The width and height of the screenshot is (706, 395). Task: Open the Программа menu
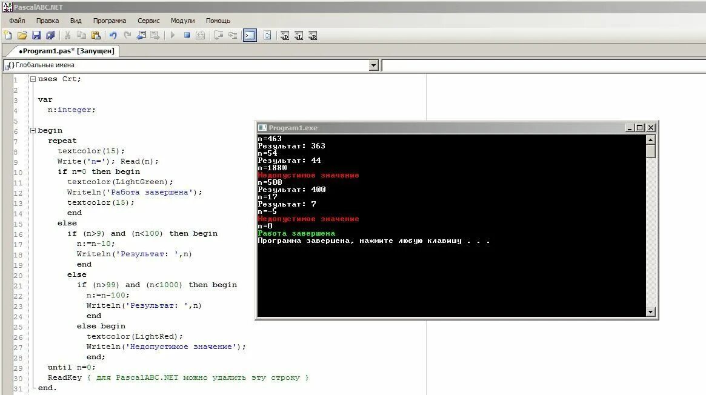[110, 21]
